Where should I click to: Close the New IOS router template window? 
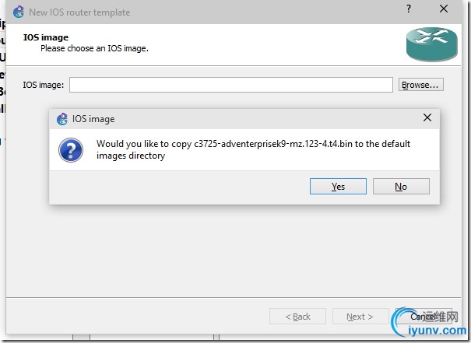pyautogui.click(x=444, y=9)
